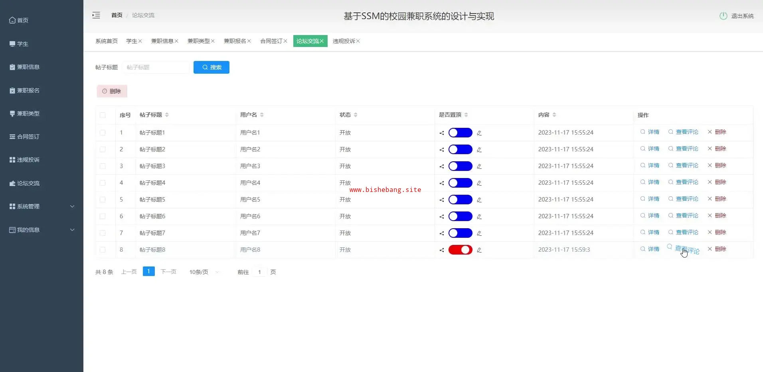Switch to the 合同签订 tab
Screen dimensions: 763x372
[x=271, y=41]
